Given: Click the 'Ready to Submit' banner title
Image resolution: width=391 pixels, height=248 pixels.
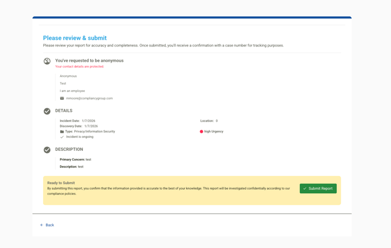Looking at the screenshot, I should click(61, 183).
